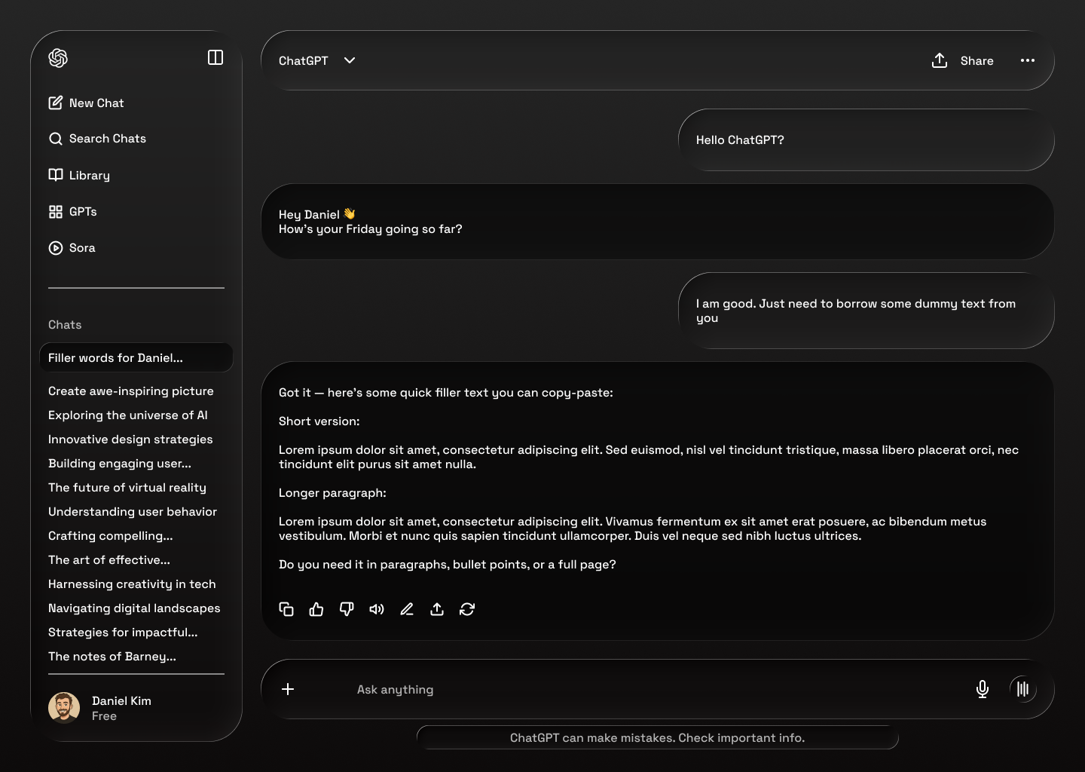Click the 'Do you need it in paragraphs' line
Image resolution: width=1085 pixels, height=772 pixels.
click(448, 565)
